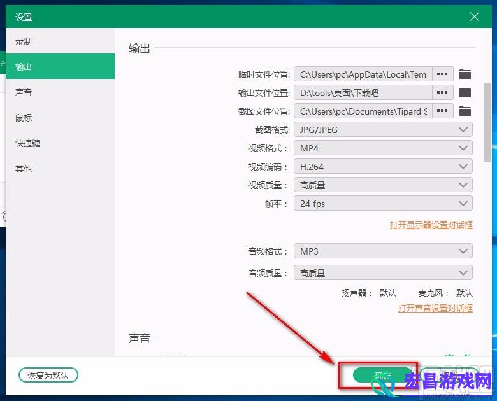
Task: Open the 打开显示器设置对话框 link
Action: 431,225
